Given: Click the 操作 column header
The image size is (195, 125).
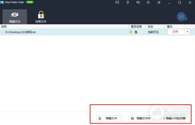Looking at the screenshot, I should click(x=179, y=27).
